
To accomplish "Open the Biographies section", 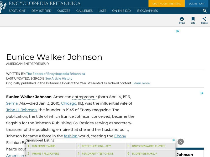I will click(x=148, y=11).
